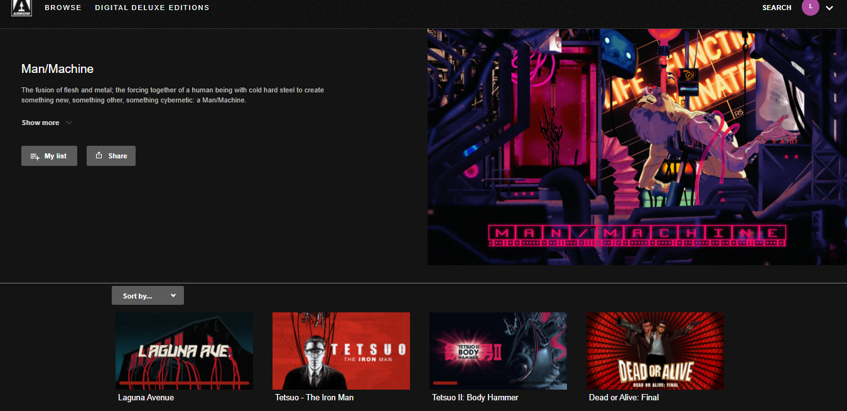Click Tetsuo II: Body Hammer title
The image size is (847, 411).
point(475,398)
